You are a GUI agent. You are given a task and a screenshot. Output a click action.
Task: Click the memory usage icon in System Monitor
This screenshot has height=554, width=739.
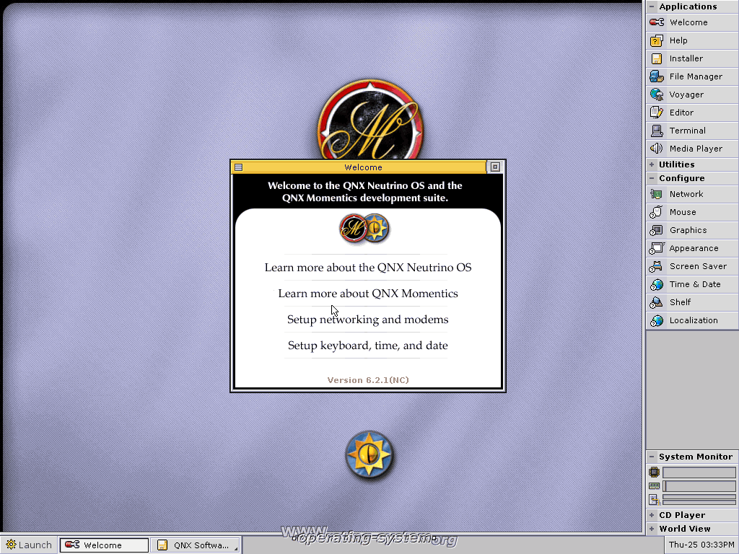[654, 485]
